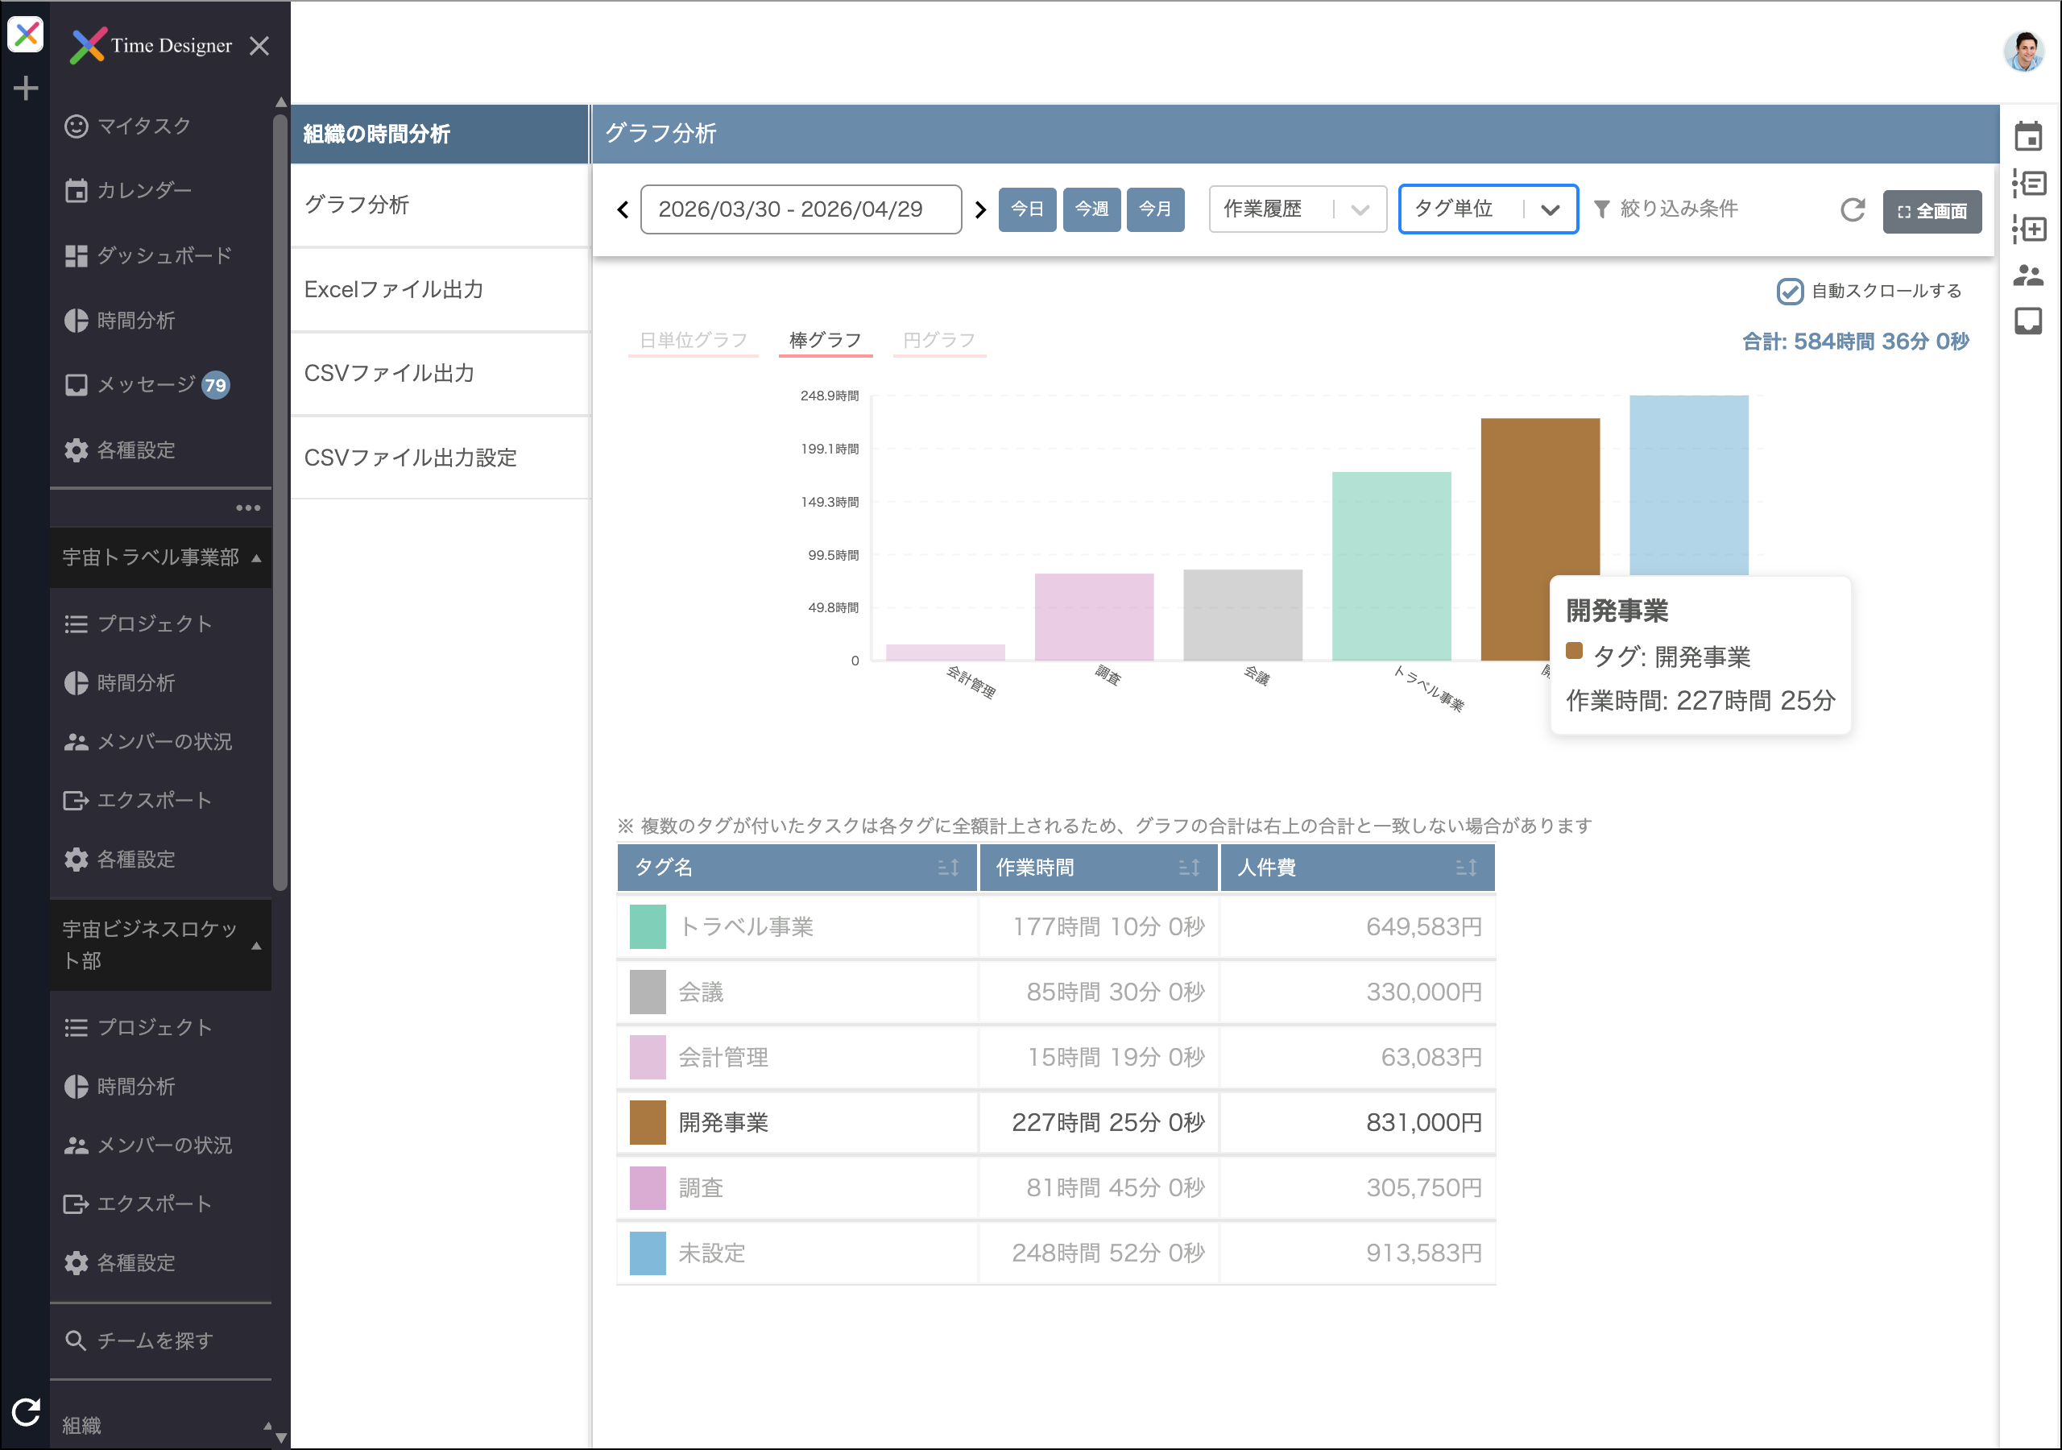
Task: Switch to fullscreen with 全画面 button
Action: [x=1932, y=211]
